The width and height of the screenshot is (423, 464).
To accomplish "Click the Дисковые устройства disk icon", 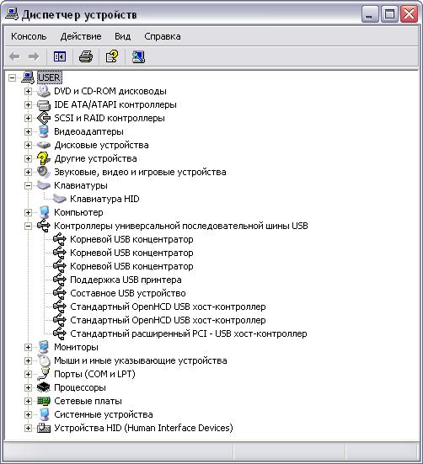I will (44, 145).
